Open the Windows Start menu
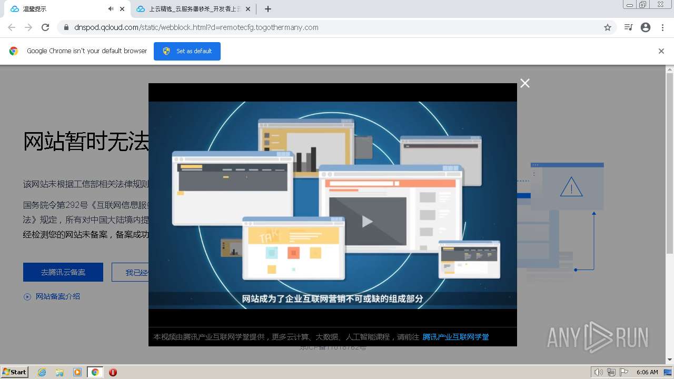Viewport: 674px width, 379px height. coord(15,372)
